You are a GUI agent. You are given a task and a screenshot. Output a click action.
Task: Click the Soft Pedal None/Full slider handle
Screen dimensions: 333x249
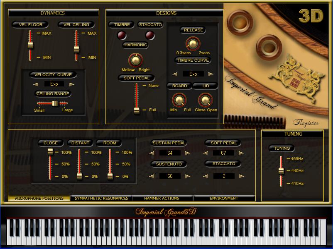click(137, 110)
